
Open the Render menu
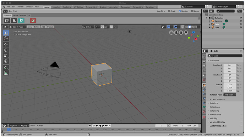[x=21, y=7]
